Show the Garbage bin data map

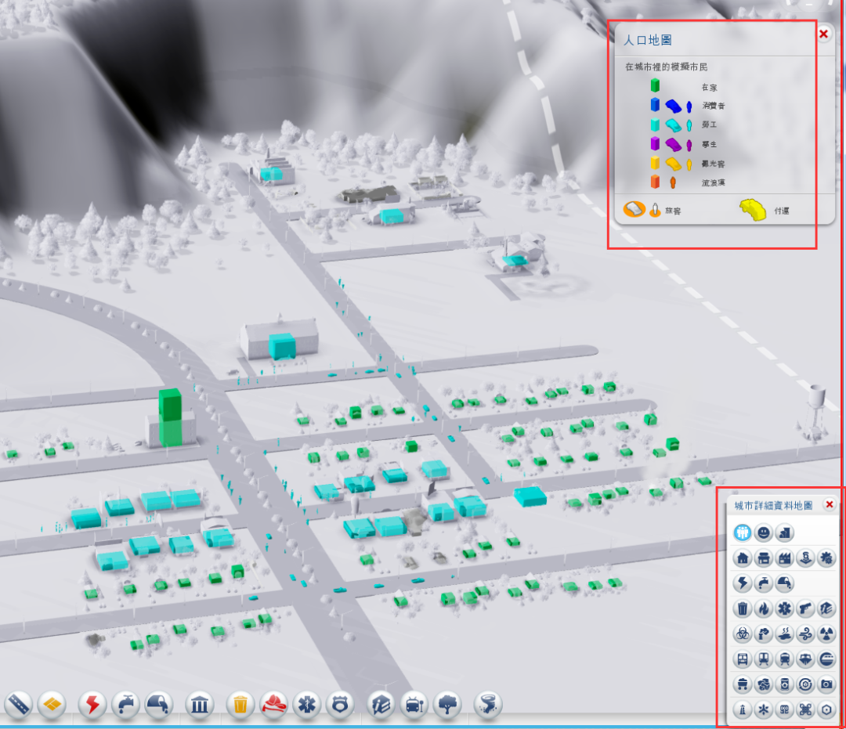[x=743, y=608]
